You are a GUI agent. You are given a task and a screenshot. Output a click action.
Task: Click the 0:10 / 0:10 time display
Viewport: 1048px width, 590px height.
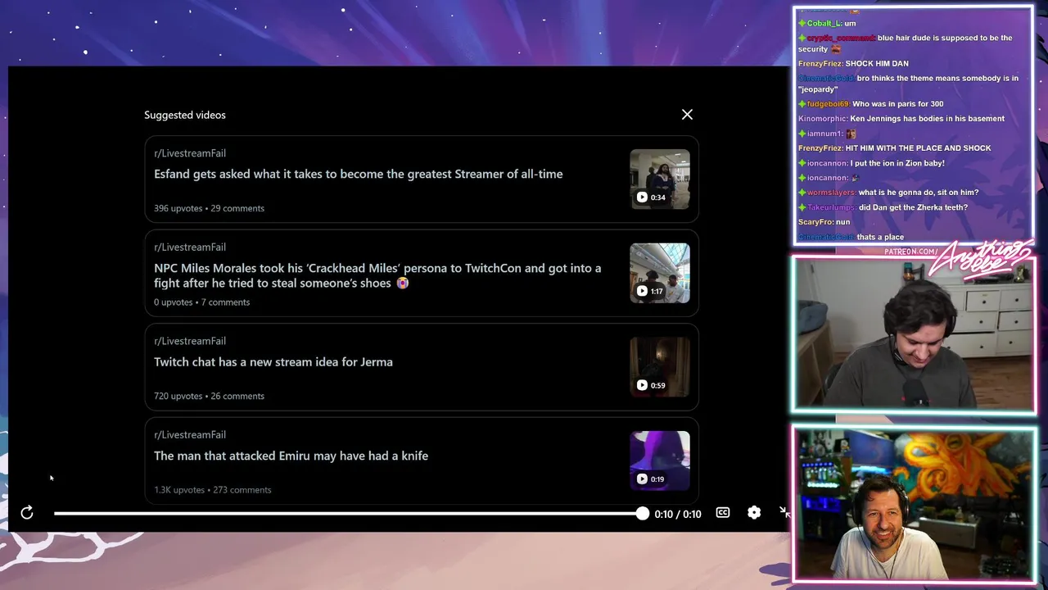point(678,514)
